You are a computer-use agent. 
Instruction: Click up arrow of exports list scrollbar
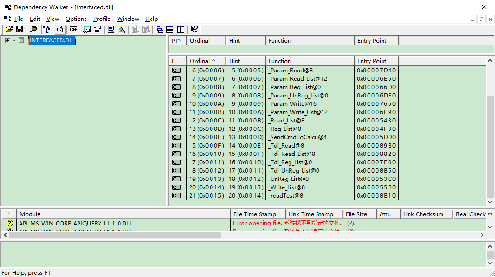click(x=490, y=60)
